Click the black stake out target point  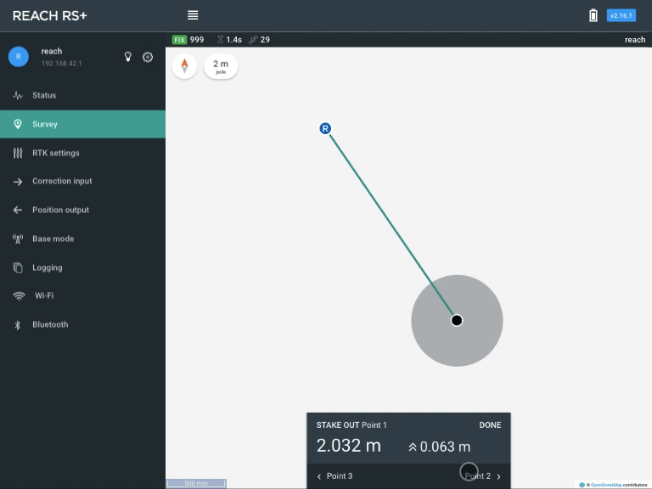point(457,320)
